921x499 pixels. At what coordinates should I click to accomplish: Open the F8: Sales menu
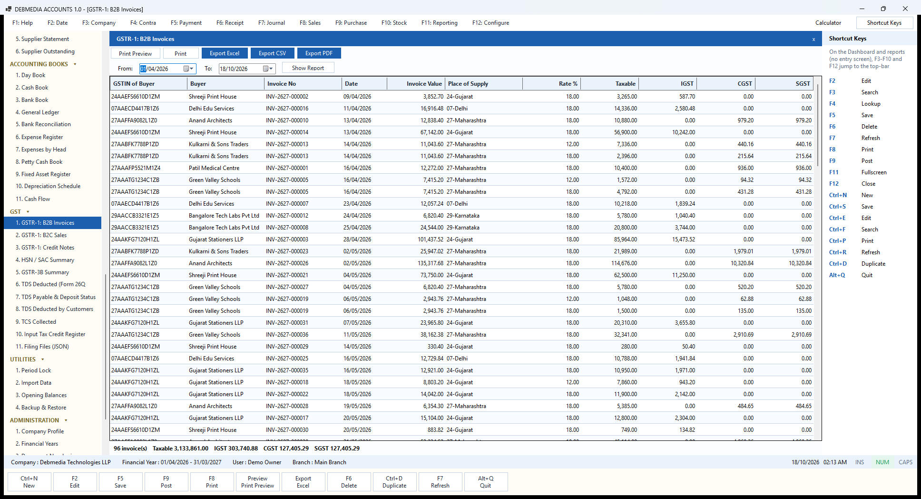[310, 23]
